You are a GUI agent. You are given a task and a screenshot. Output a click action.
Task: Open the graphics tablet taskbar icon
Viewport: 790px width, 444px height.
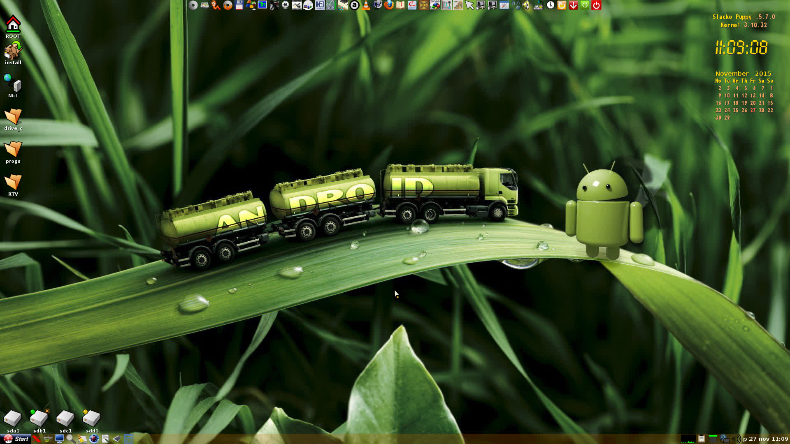coord(117,439)
